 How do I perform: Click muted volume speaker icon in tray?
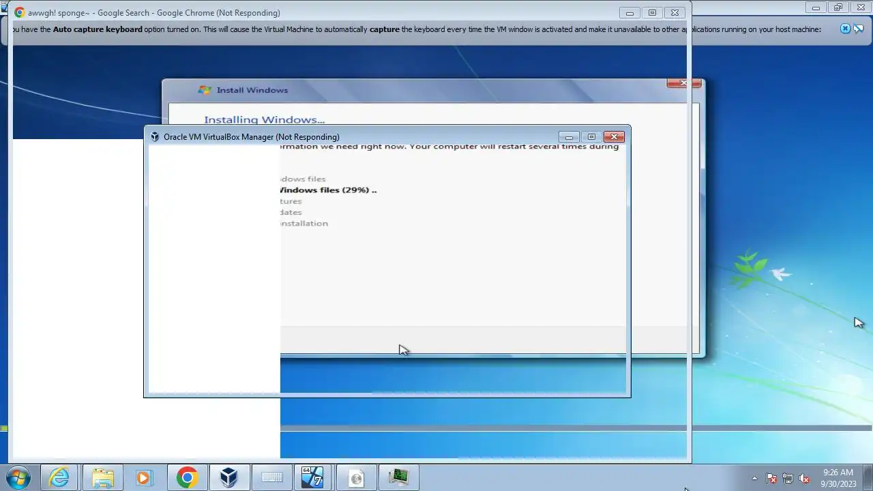tap(804, 478)
